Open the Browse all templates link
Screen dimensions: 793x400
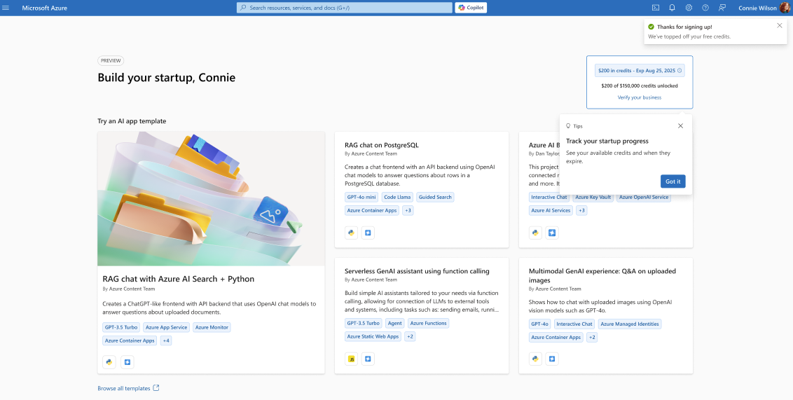[x=124, y=388]
